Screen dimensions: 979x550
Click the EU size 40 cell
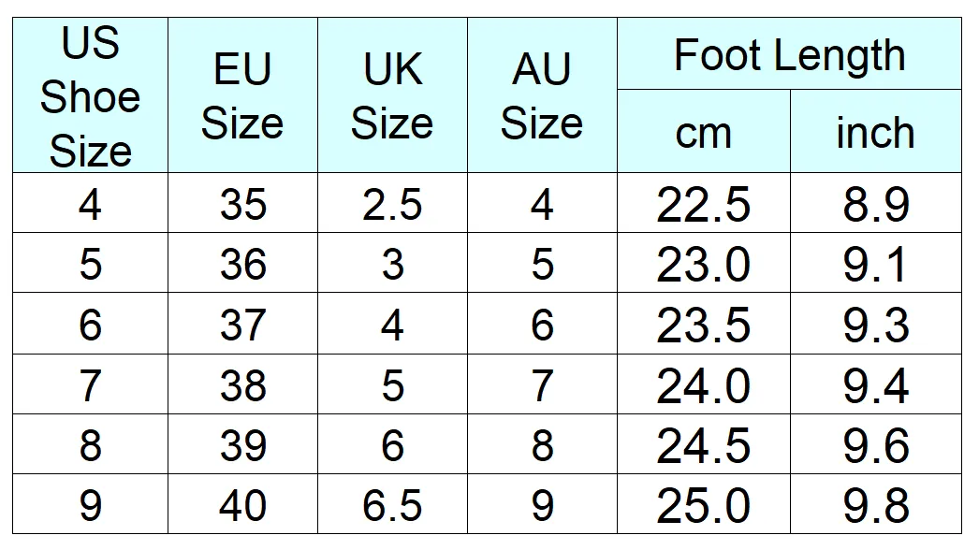coord(242,504)
